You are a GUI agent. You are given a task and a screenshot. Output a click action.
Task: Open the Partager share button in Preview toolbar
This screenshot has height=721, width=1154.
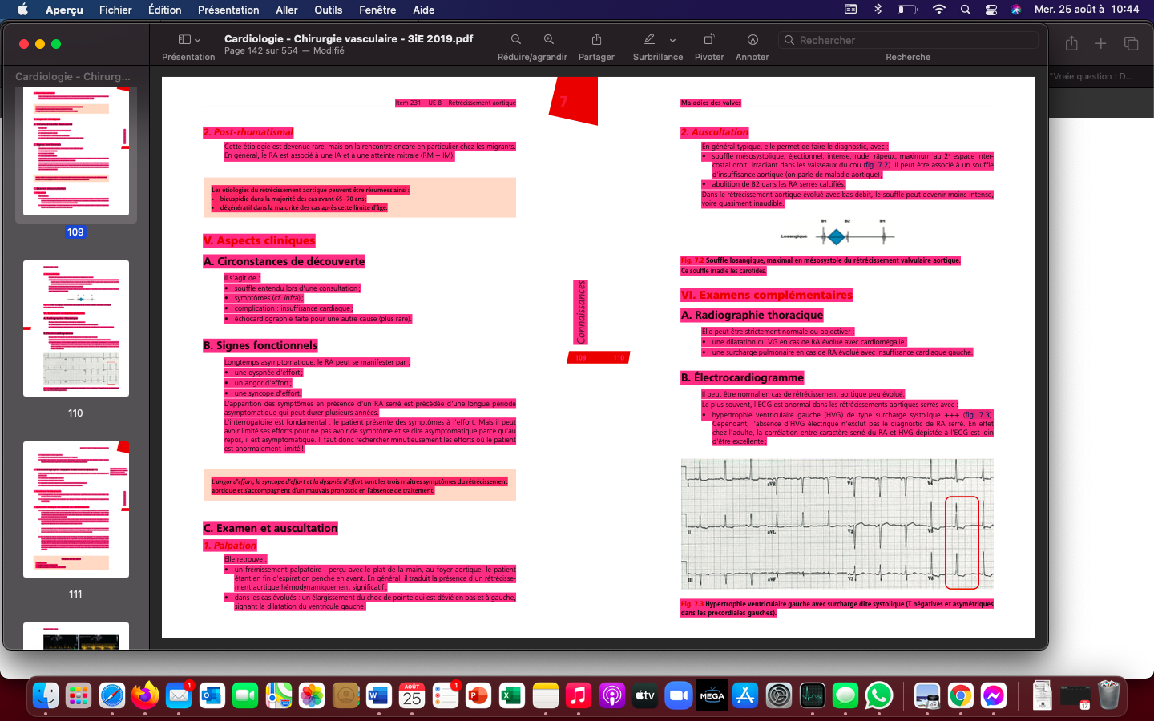click(x=596, y=39)
